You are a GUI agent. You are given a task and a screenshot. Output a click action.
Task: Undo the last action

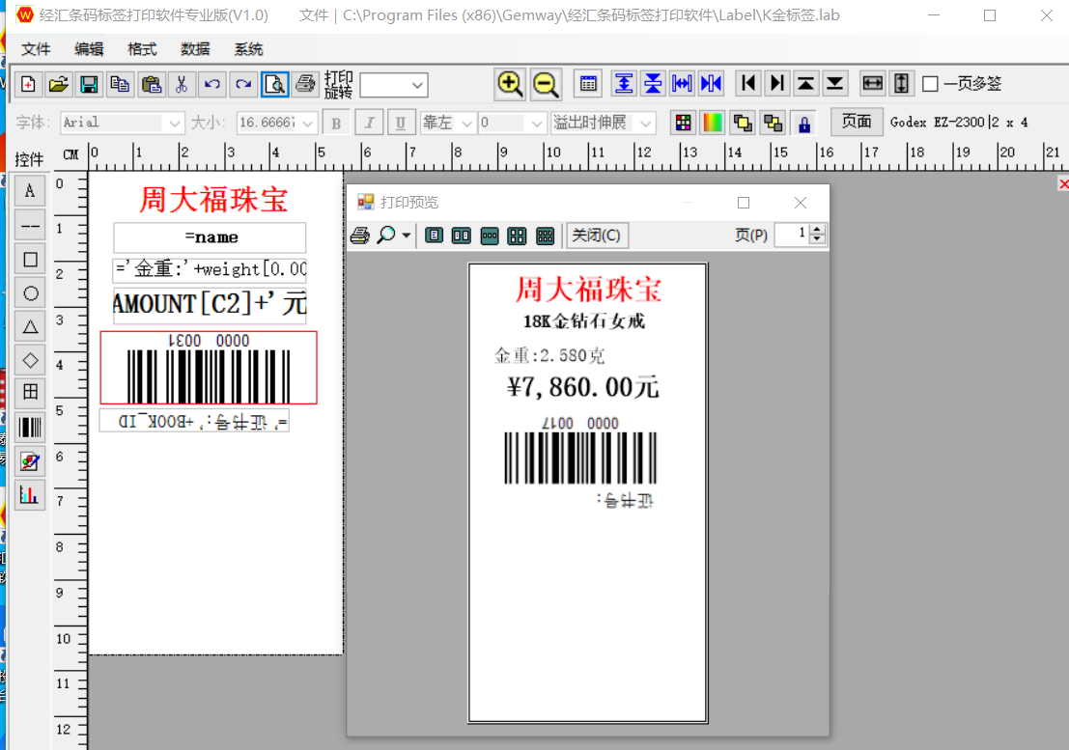click(212, 85)
